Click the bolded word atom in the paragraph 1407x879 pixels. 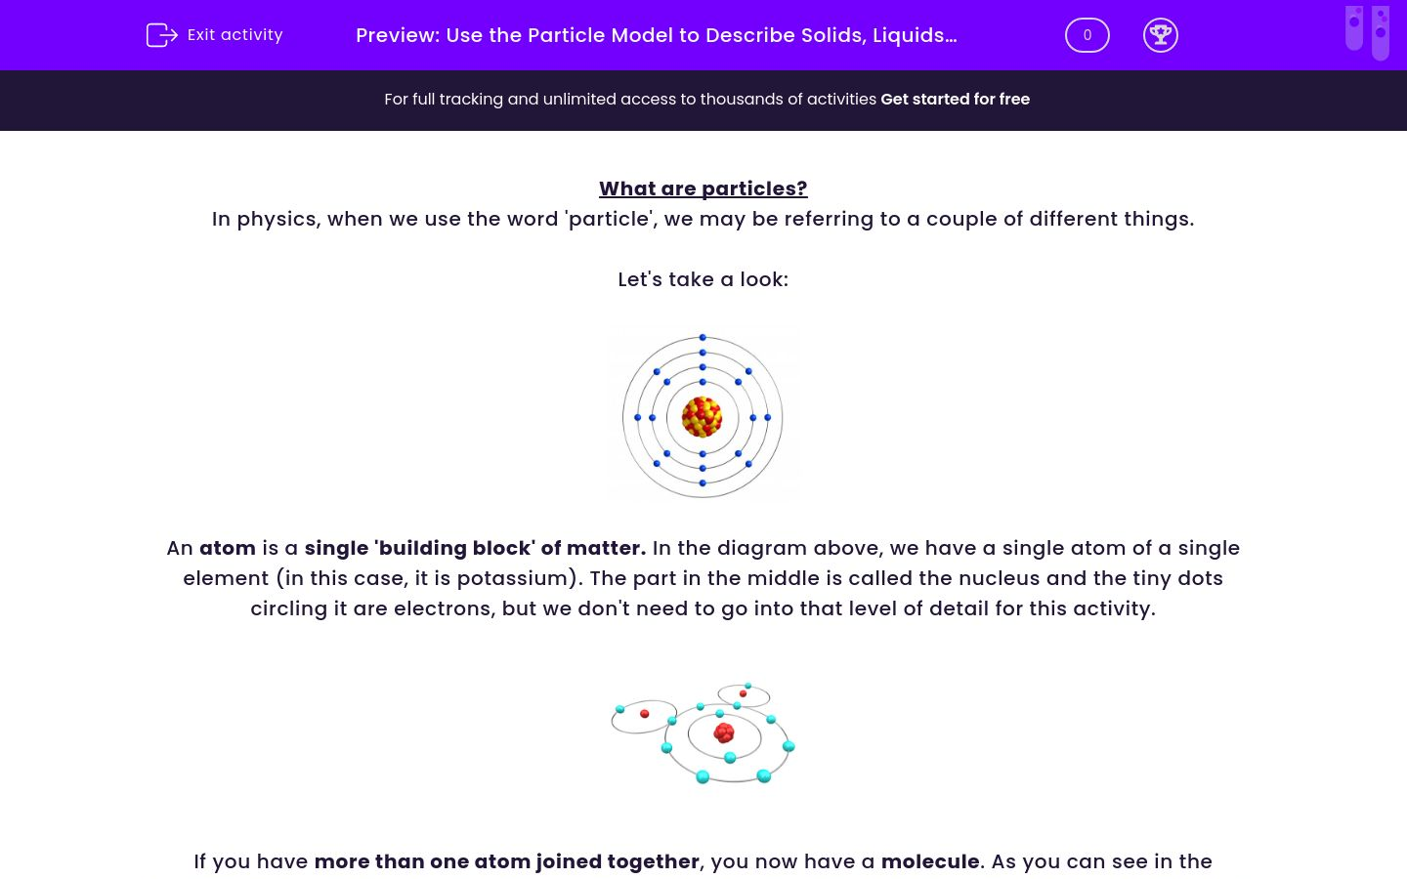pos(227,548)
